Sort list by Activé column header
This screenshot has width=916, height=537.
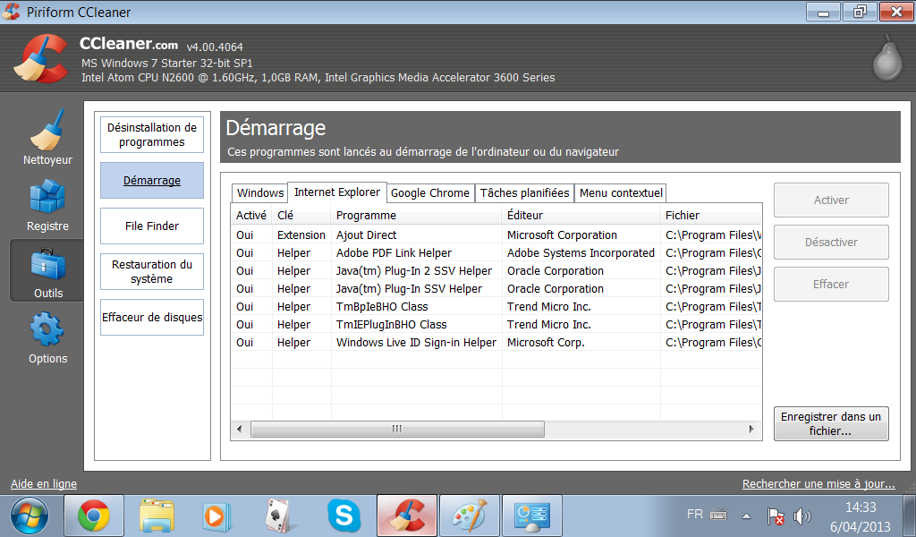(x=251, y=215)
